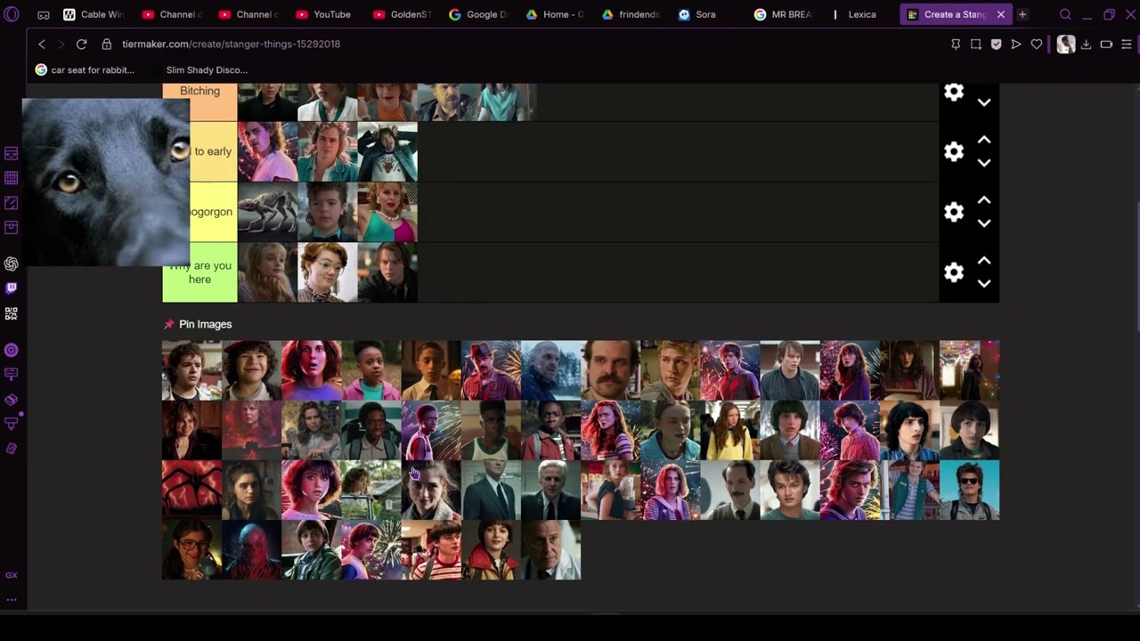Open the downloads icon in toolbar
Screen dimensions: 1140x641
click(x=1086, y=45)
